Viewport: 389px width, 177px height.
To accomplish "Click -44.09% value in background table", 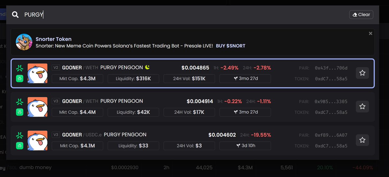I will 362,168.
